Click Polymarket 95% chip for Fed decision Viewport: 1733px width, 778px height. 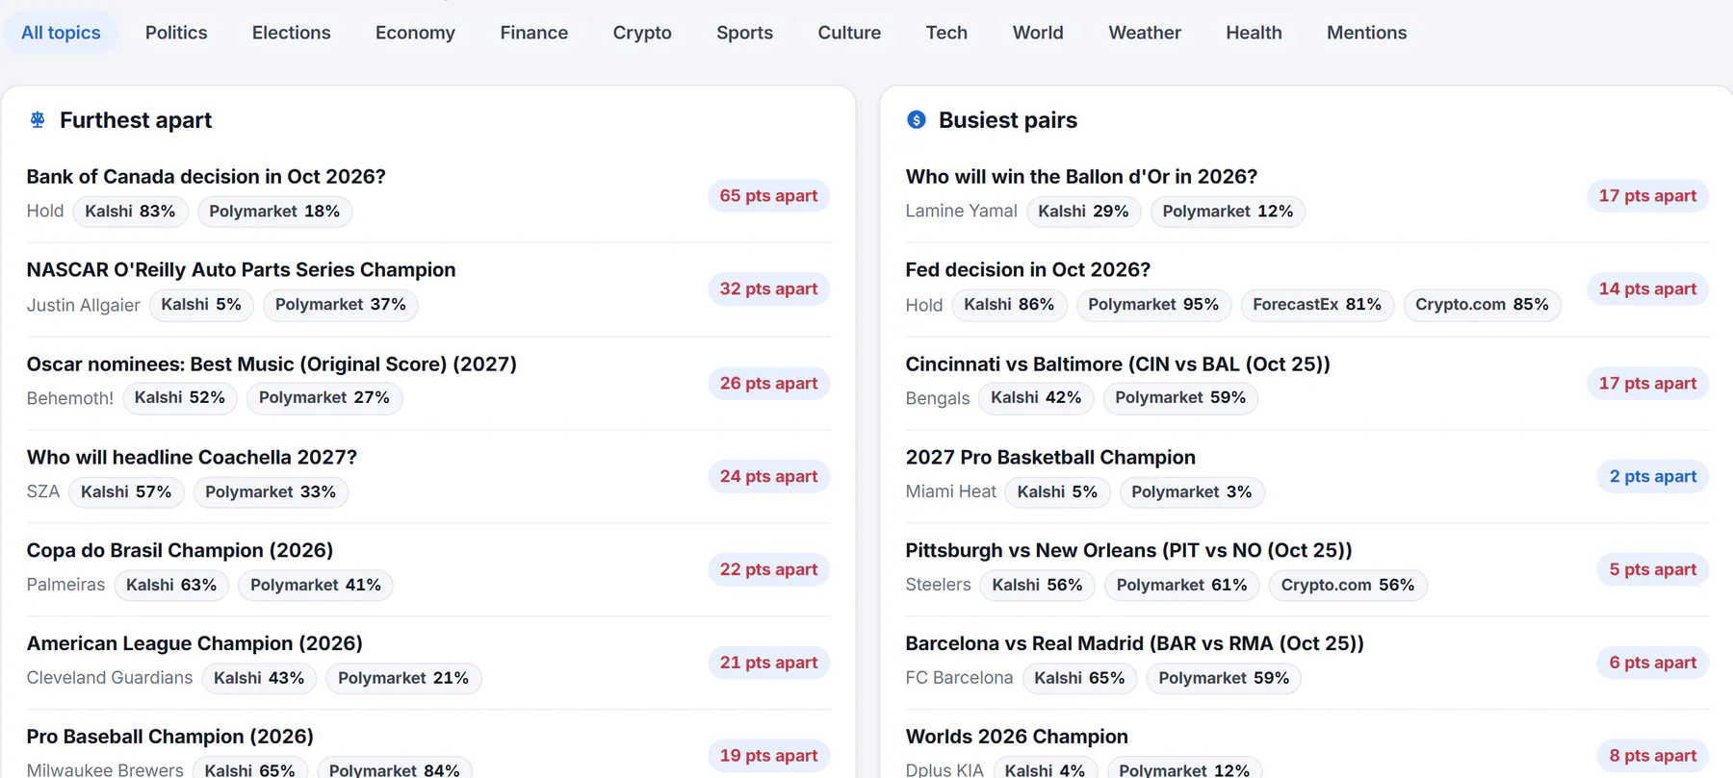(1153, 305)
